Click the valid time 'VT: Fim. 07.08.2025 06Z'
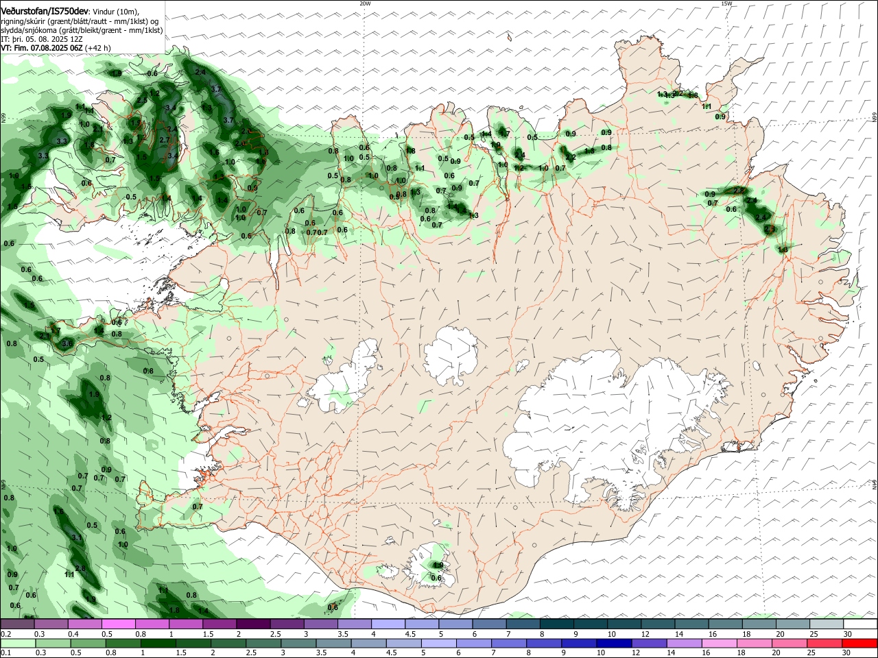The image size is (878, 658). click(x=42, y=48)
